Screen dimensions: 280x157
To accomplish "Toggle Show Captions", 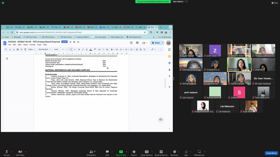I will pyautogui.click(x=147, y=153).
